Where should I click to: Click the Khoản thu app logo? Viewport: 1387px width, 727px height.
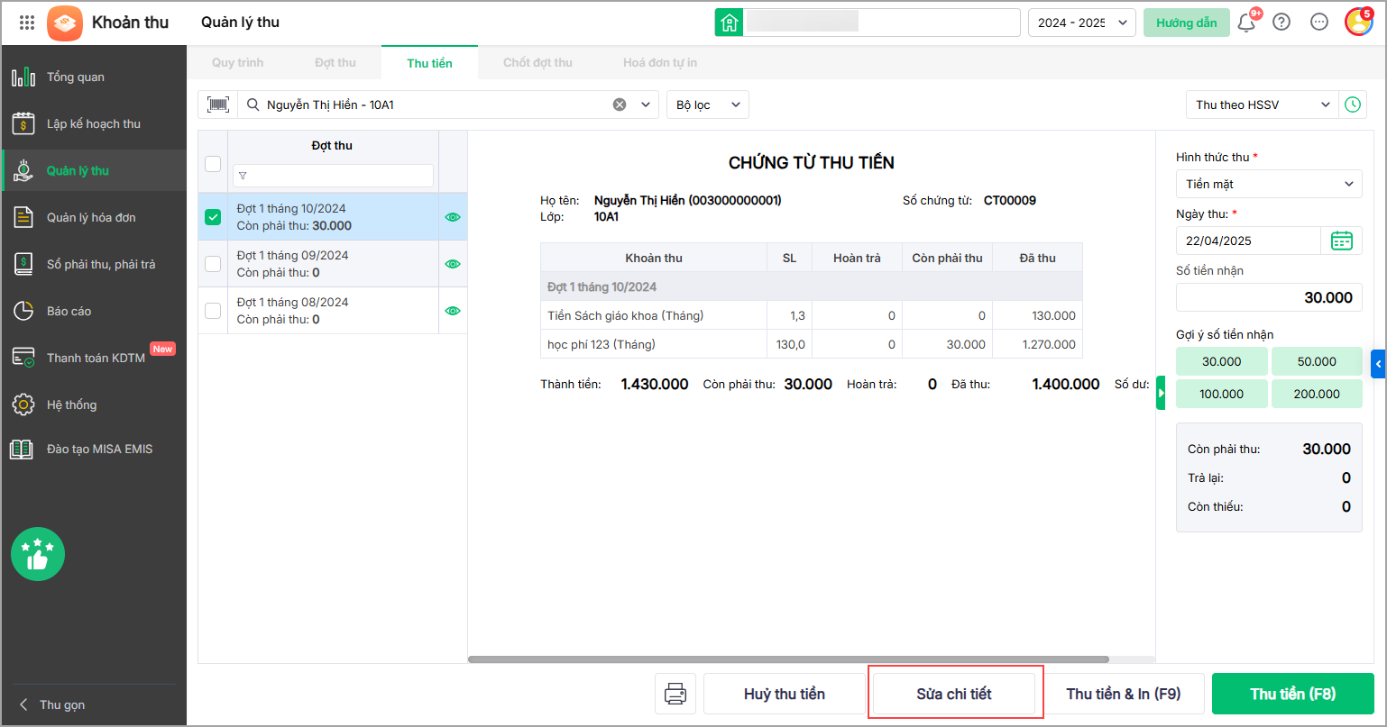coord(65,23)
